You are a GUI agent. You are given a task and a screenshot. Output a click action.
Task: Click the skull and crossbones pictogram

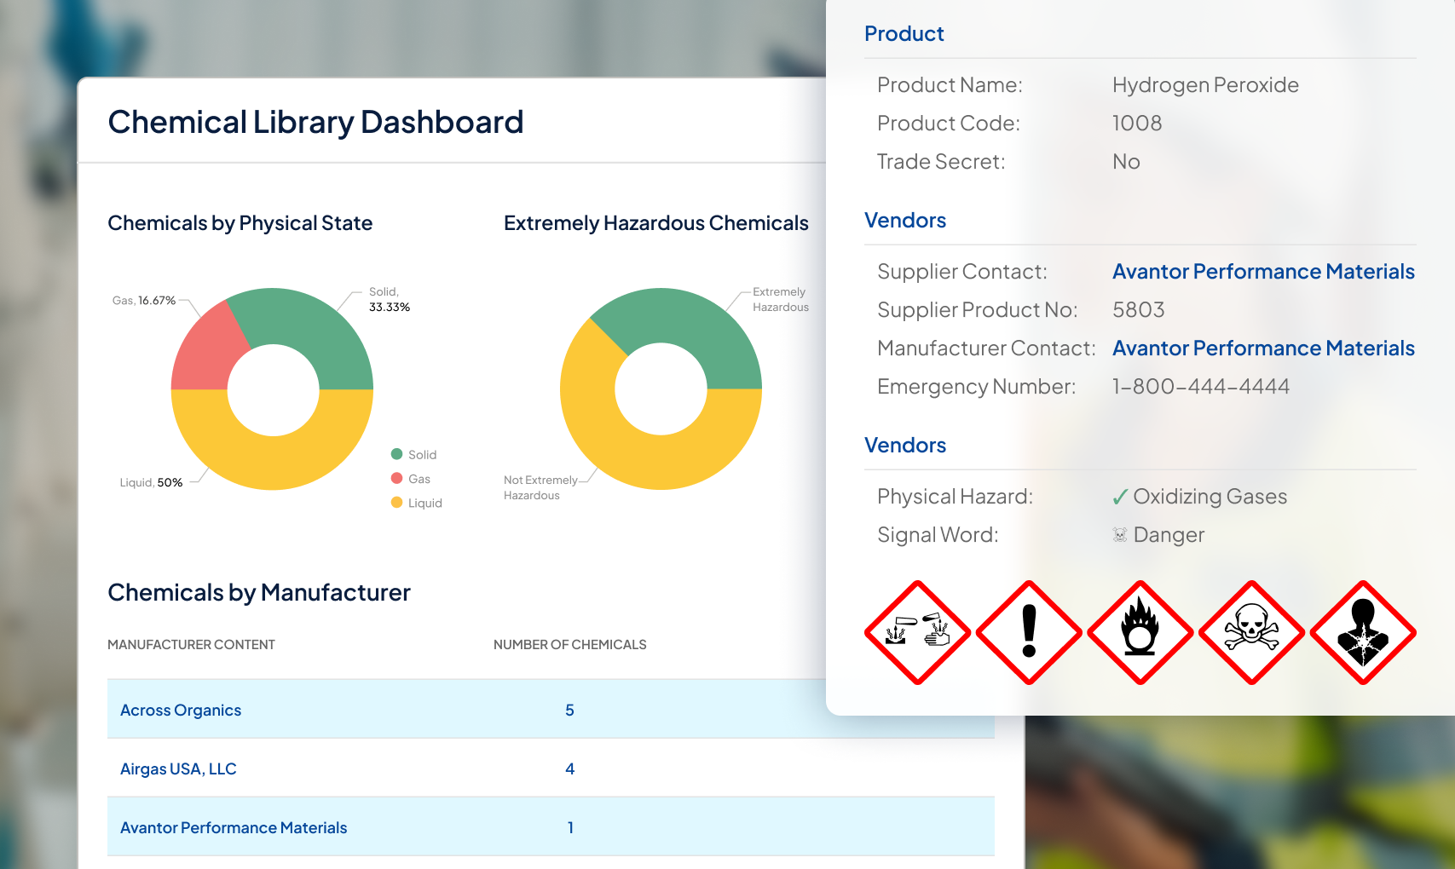coord(1251,633)
